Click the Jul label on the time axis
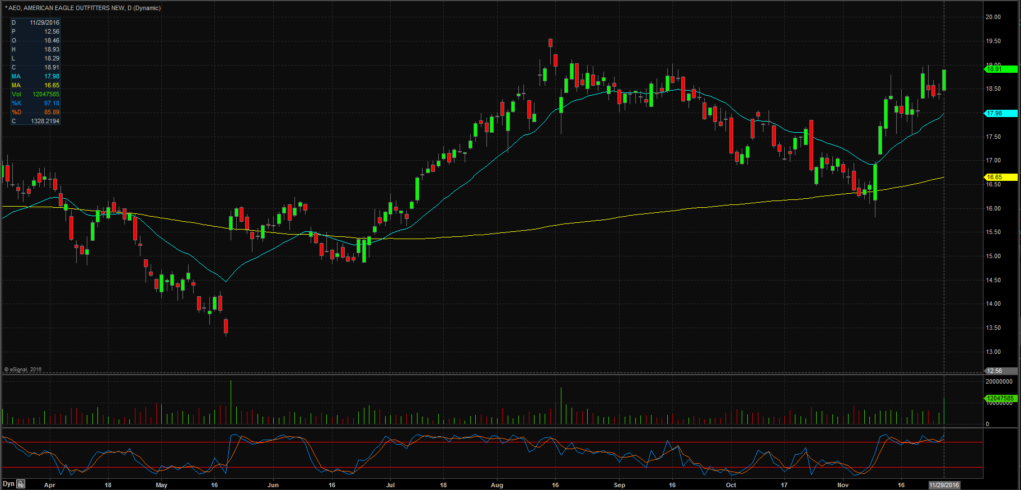The height and width of the screenshot is (490, 1021). coord(390,485)
